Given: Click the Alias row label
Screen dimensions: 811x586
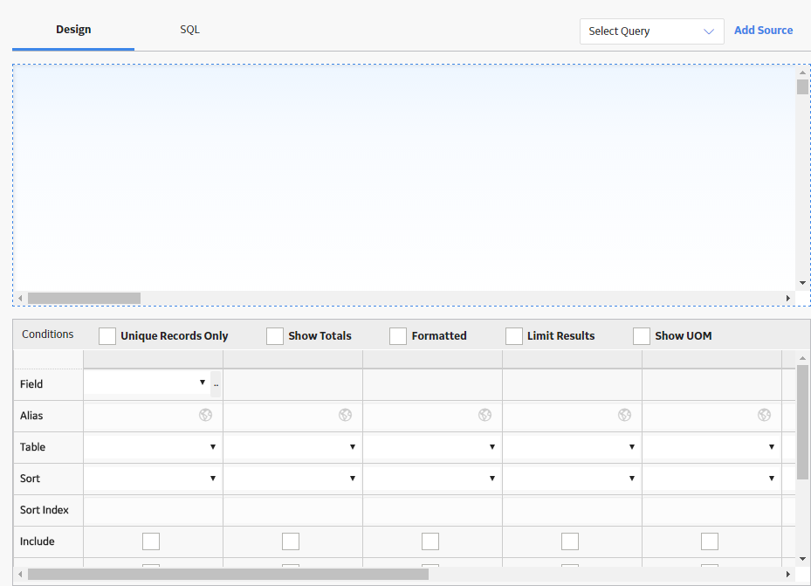Looking at the screenshot, I should 31,416.
